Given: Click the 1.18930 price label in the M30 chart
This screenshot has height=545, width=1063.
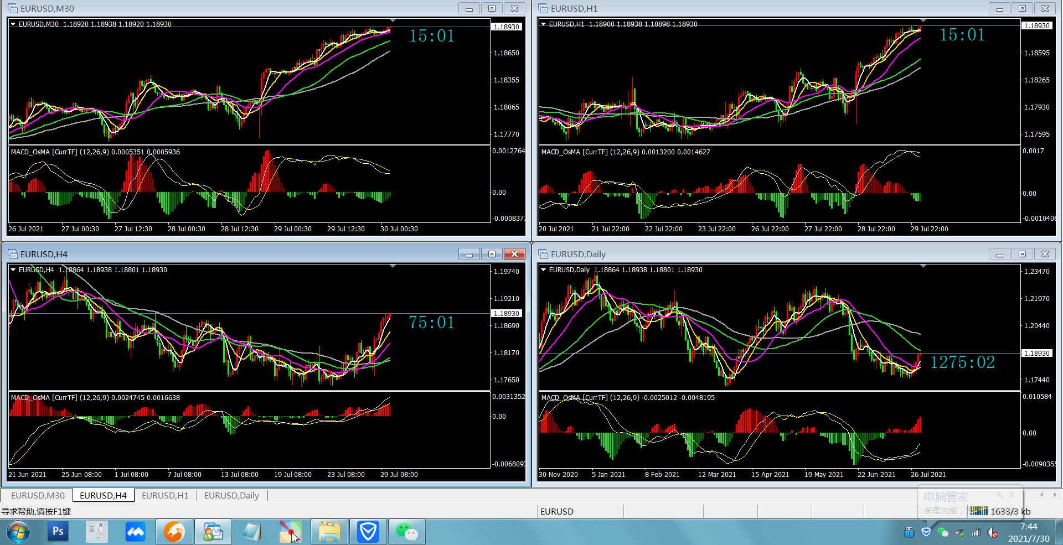Looking at the screenshot, I should (506, 27).
